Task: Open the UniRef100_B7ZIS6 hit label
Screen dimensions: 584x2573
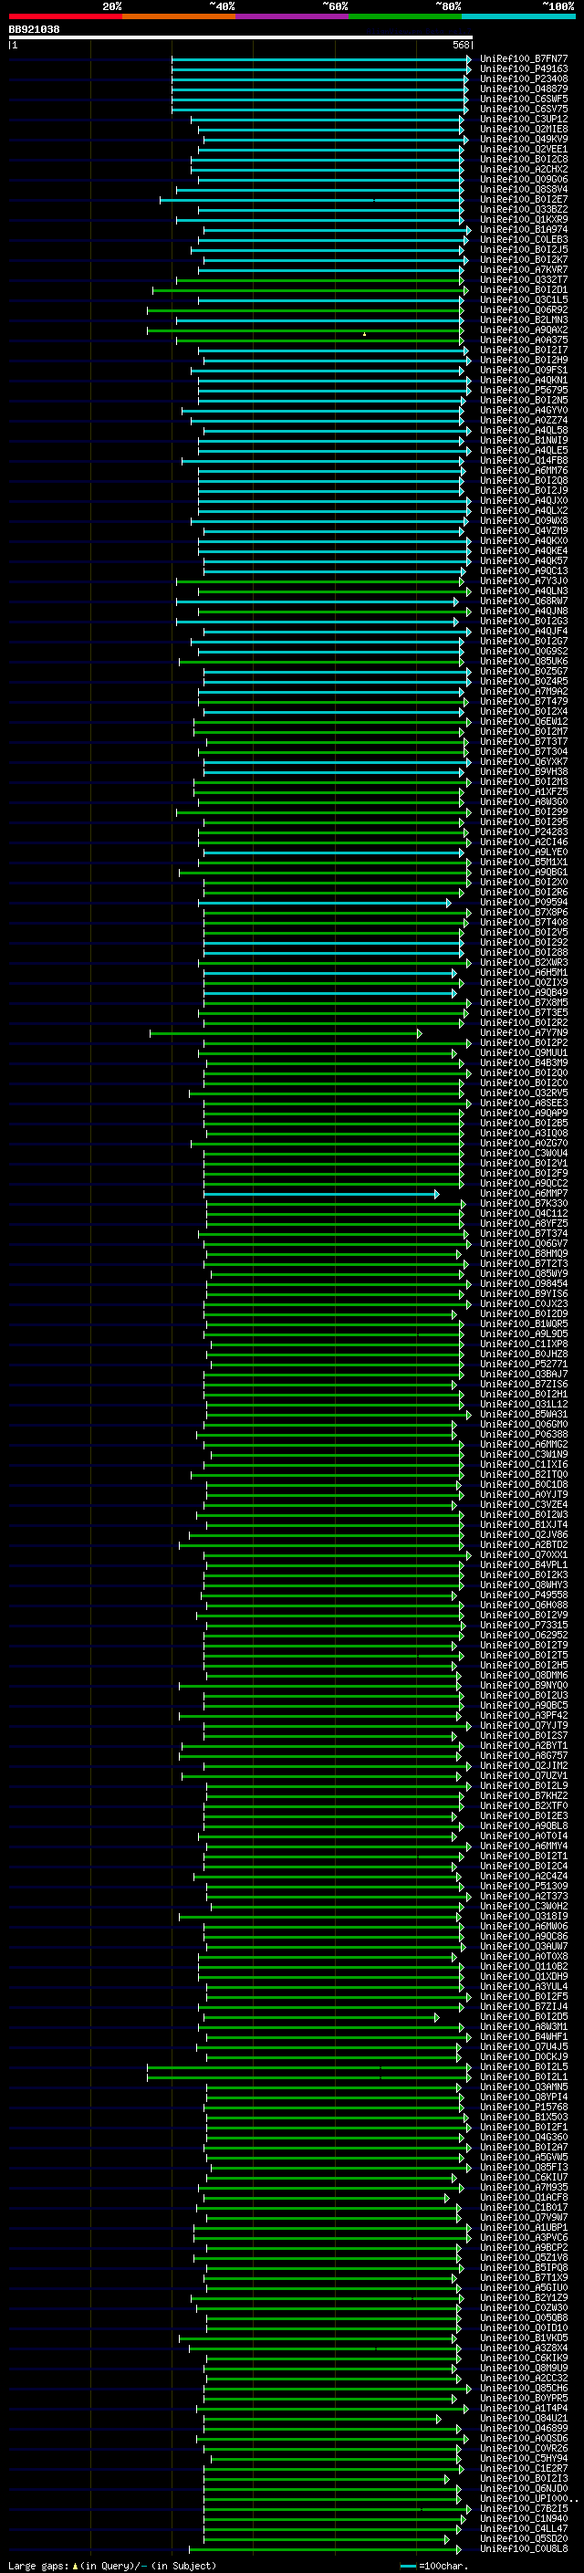Action: [x=524, y=1385]
